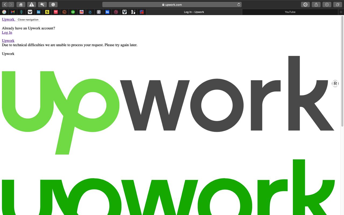Open the Google bookmark favicon
344x215 pixels.
4,12
